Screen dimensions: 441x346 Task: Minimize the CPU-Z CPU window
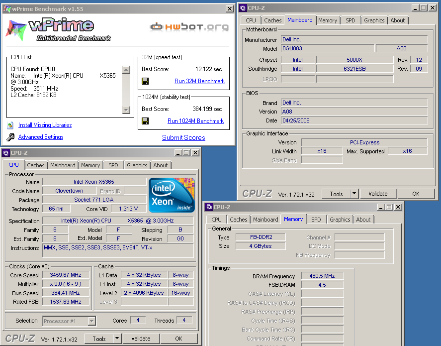[x=178, y=153]
